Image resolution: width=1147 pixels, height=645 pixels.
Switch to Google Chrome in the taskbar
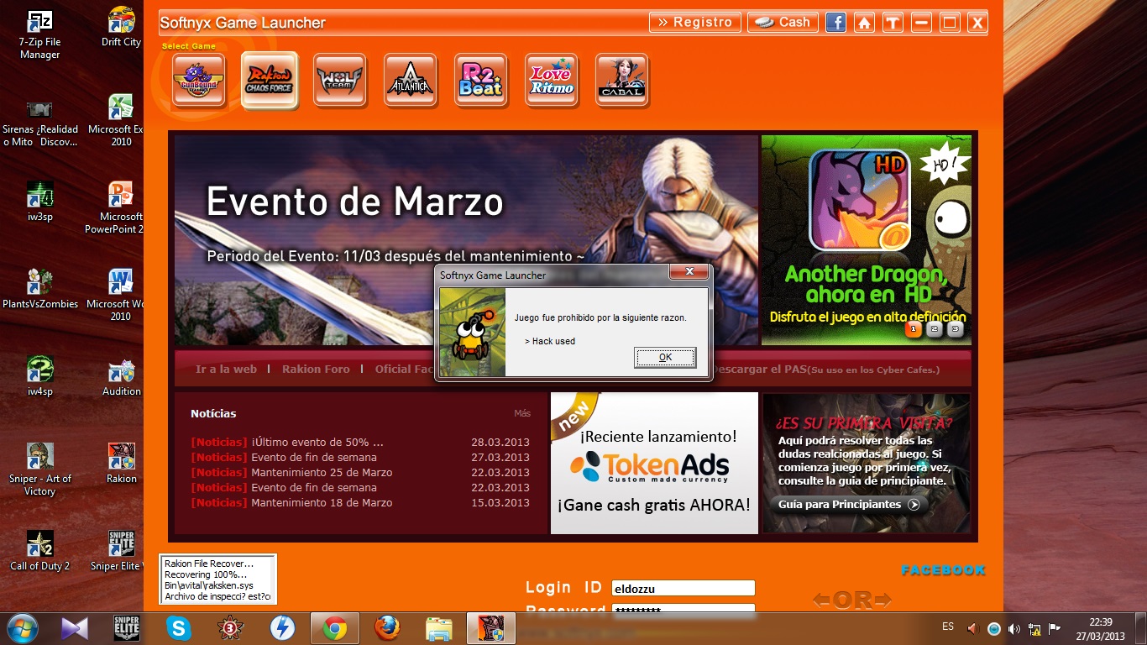[335, 628]
